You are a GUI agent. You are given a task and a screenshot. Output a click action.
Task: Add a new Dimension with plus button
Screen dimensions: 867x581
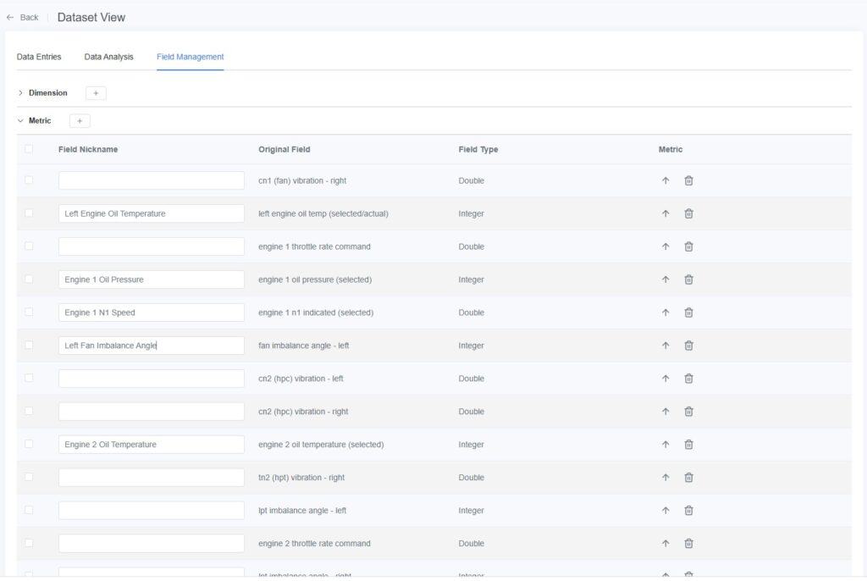[96, 93]
